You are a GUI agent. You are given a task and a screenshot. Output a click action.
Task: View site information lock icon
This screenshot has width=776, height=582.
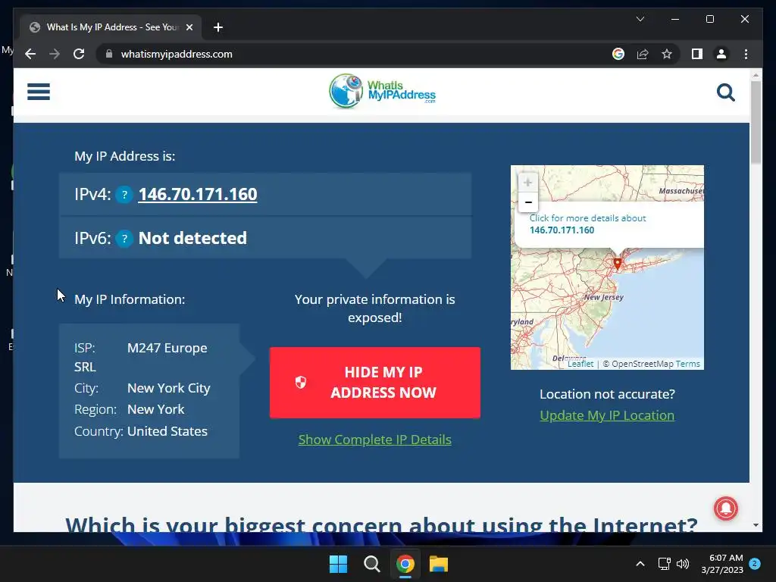[109, 54]
